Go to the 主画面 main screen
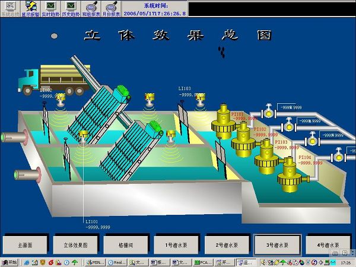 (25, 244)
